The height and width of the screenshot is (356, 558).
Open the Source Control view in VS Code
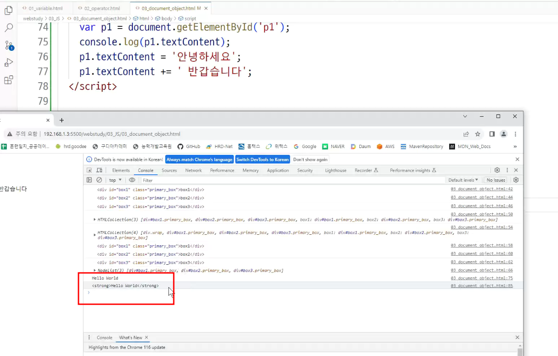point(9,45)
